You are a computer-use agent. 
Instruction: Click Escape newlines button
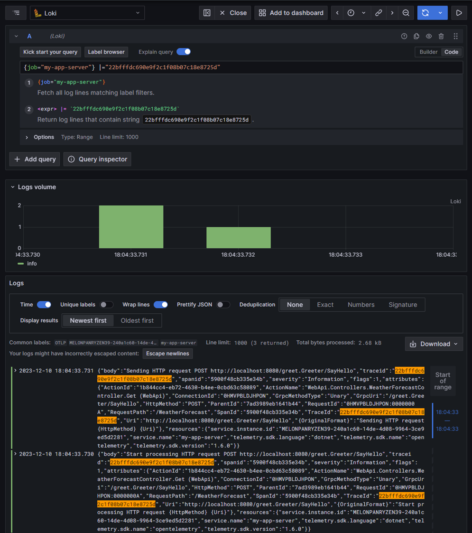click(x=167, y=354)
